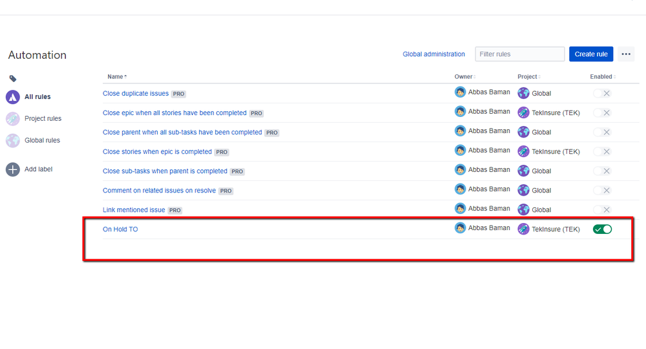The height and width of the screenshot is (349, 646).
Task: Click TekInsure project icon in On Hold TO row
Action: click(523, 229)
